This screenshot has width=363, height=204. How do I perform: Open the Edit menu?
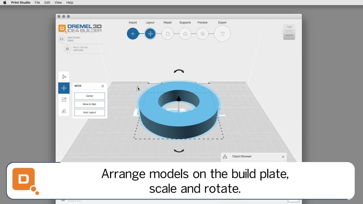click(x=47, y=3)
